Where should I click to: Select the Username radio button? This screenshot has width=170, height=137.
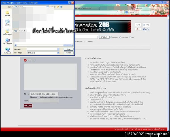pyautogui.click(x=120, y=37)
